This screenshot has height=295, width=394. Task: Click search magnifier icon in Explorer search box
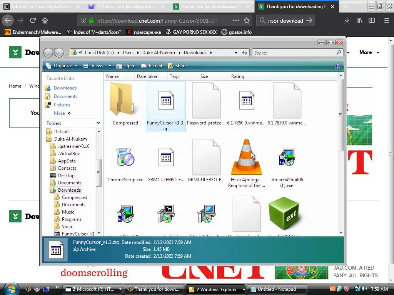click(339, 53)
